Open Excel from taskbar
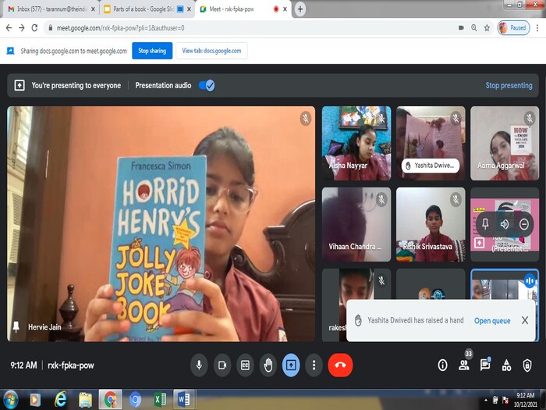 click(160, 400)
